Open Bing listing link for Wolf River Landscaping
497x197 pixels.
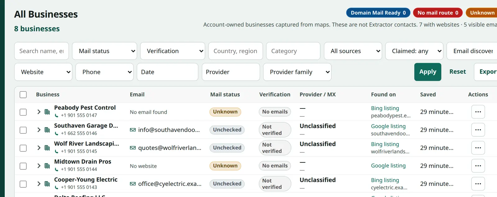coord(385,144)
